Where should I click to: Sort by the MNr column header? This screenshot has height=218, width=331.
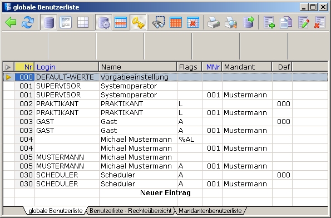point(212,67)
